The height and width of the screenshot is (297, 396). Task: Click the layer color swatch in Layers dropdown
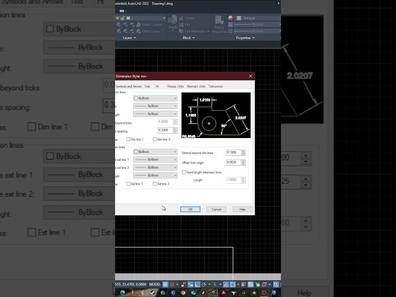[x=128, y=18]
